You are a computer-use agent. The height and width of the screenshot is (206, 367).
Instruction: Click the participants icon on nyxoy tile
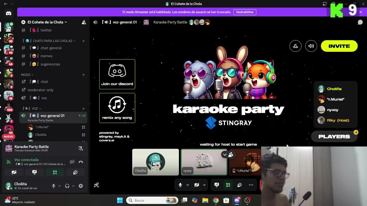(231, 155)
